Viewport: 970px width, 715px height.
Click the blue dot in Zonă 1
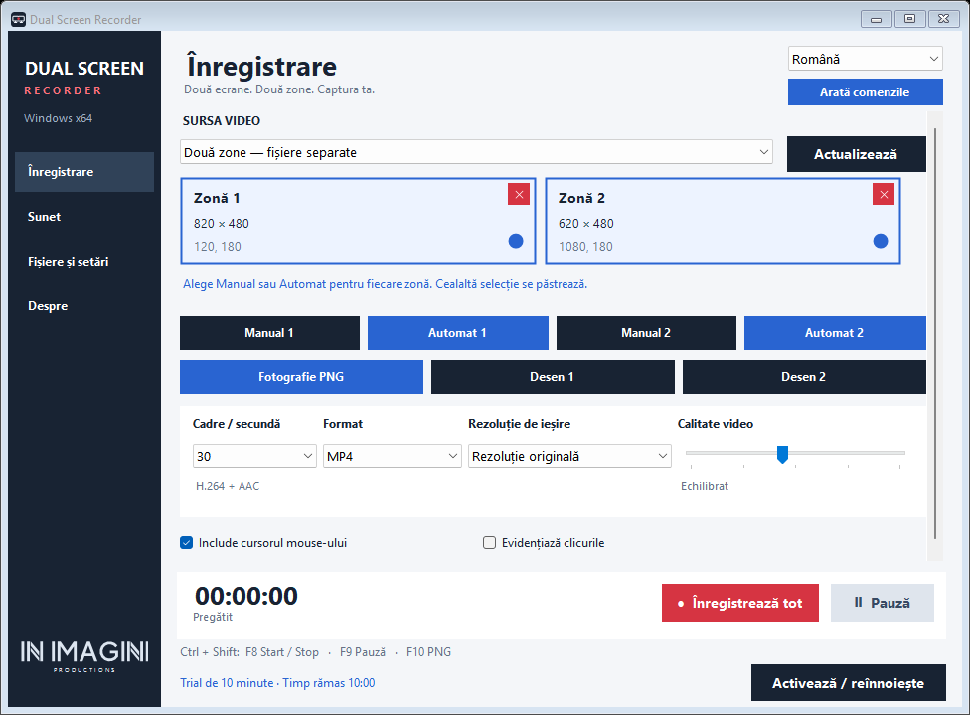[516, 241]
